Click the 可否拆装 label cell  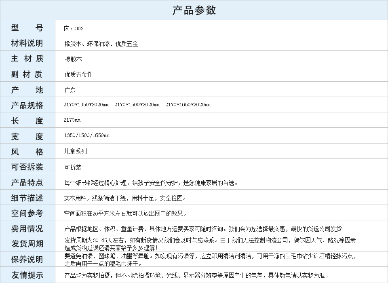tap(27, 167)
